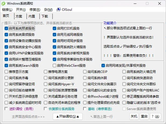Image resolution: width=166 pixels, height=124 pixels.
Task: Enable 进阶调校（自用）preset checkbox
Action: [x=6, y=109]
